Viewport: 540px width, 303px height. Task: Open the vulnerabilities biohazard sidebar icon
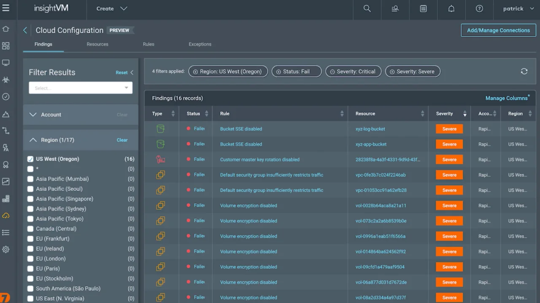tap(6, 80)
